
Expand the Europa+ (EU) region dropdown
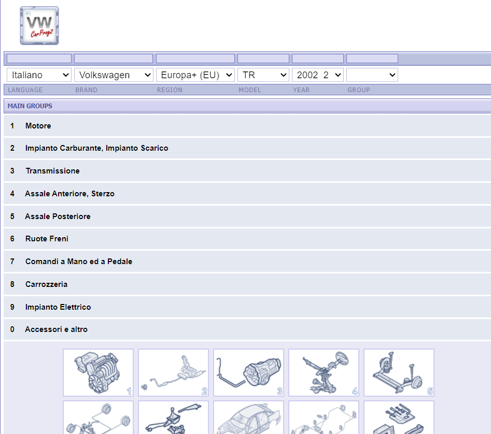click(x=195, y=75)
